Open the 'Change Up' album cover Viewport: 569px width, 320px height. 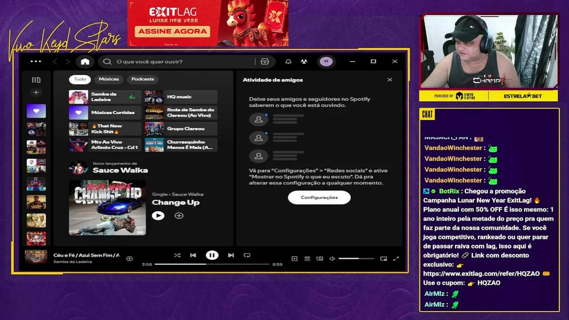coord(107,208)
